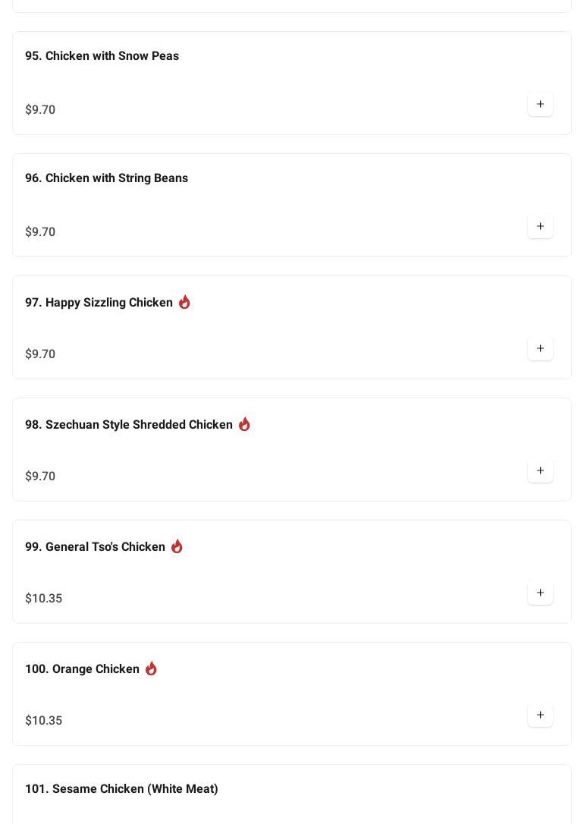Click spicy flame icon beside Happy Sizzling Chicken
The width and height of the screenshot is (584, 824).
[184, 302]
